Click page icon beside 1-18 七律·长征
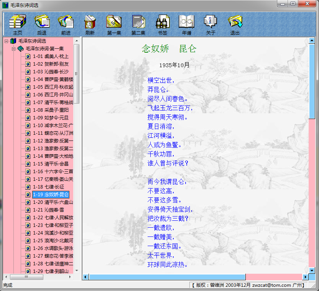The image size is (319, 291). (28, 187)
